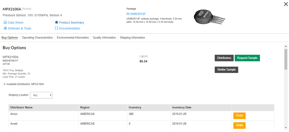
Task: Select the Pressure Sensor description text
Action: [x=32, y=15]
